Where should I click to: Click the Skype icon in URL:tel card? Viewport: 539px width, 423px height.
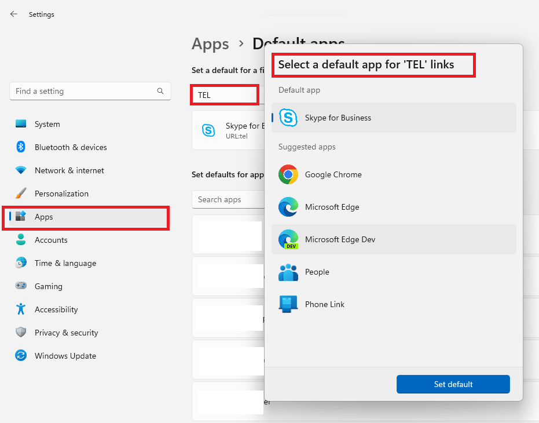click(208, 130)
